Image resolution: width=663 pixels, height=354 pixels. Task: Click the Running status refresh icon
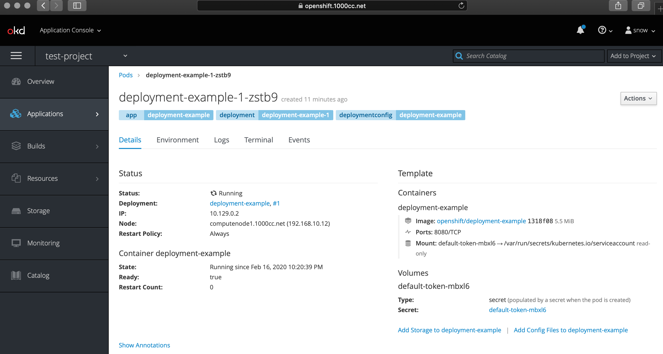point(213,193)
